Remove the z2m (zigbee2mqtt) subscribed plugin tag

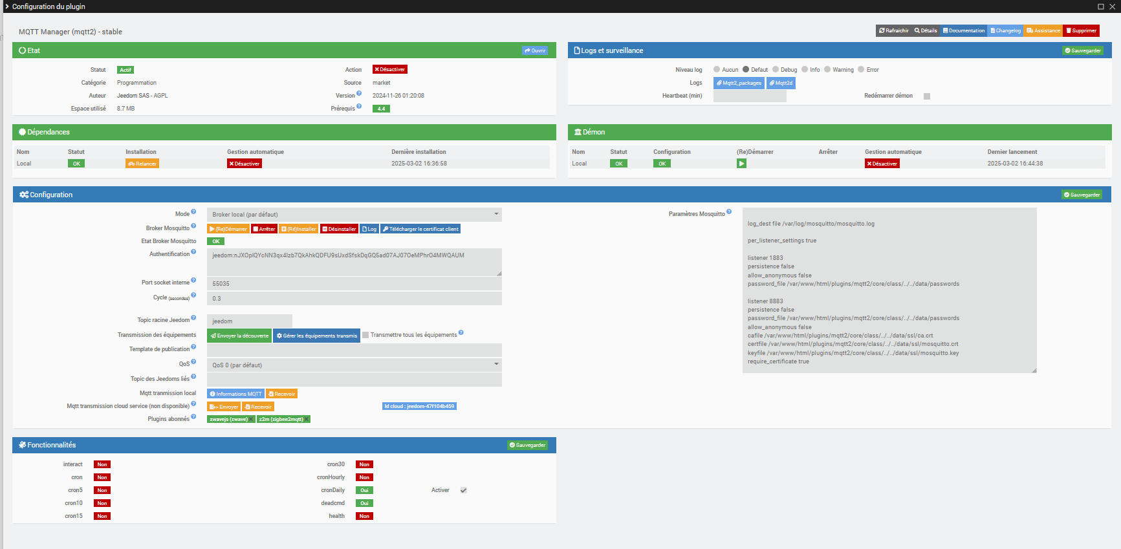307,419
